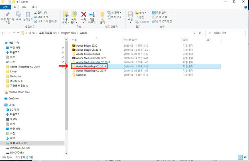Viewport: 249px width, 161px height.
Task: Click Paste shortcut (바로 가기 붙여넣기)
Action: pos(46,21)
